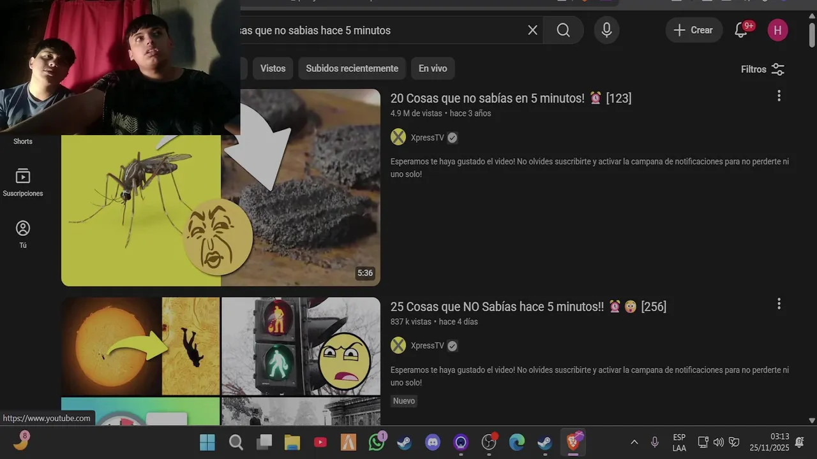Click XpressTV avatar of 25 Cosas video
This screenshot has height=459, width=817.
398,346
